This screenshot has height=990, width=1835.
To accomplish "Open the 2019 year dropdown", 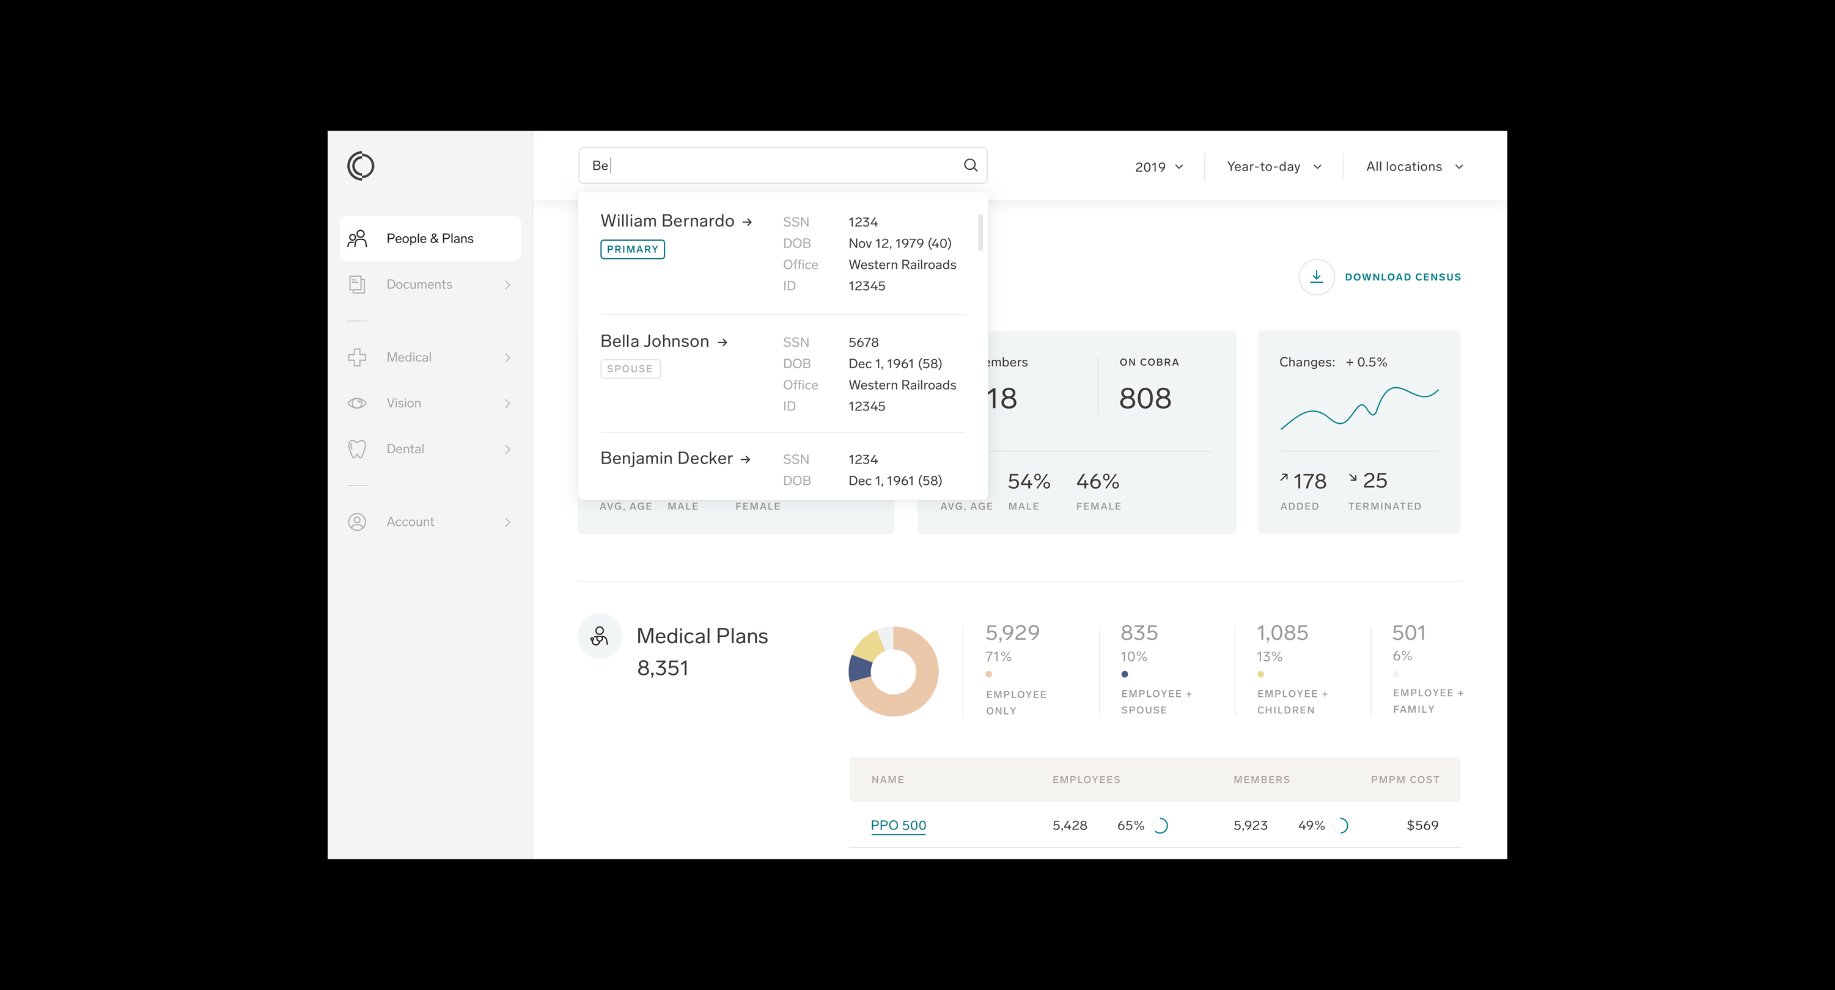I will (1158, 167).
